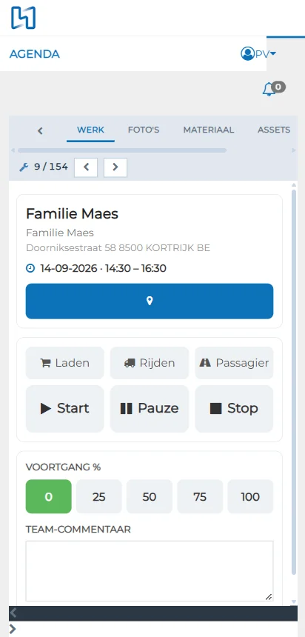The image size is (305, 637).
Task: Switch to the MATERIAAL tab
Action: pyautogui.click(x=208, y=130)
